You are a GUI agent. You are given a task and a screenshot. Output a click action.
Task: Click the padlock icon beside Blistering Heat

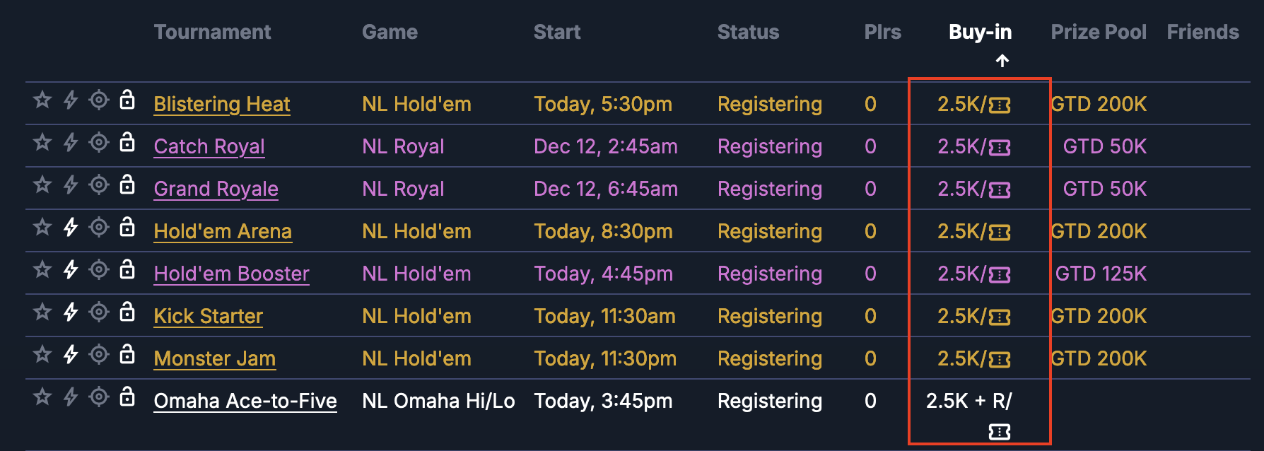click(x=127, y=100)
